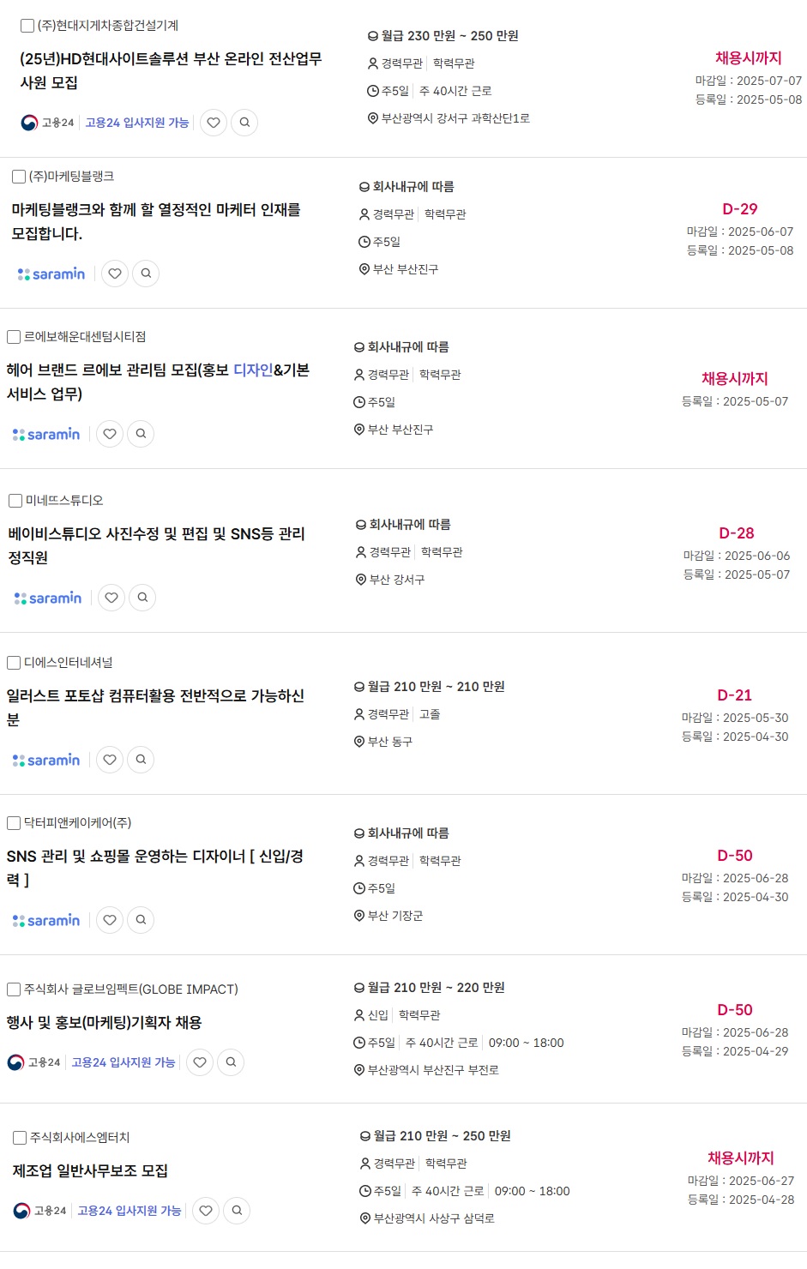Open 제조업 일반사무보조 모집 job title

click(x=90, y=1171)
